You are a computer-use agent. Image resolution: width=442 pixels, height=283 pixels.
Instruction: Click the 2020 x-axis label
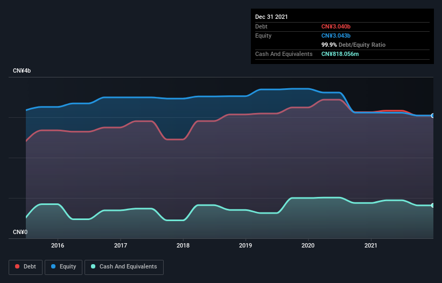coord(308,245)
